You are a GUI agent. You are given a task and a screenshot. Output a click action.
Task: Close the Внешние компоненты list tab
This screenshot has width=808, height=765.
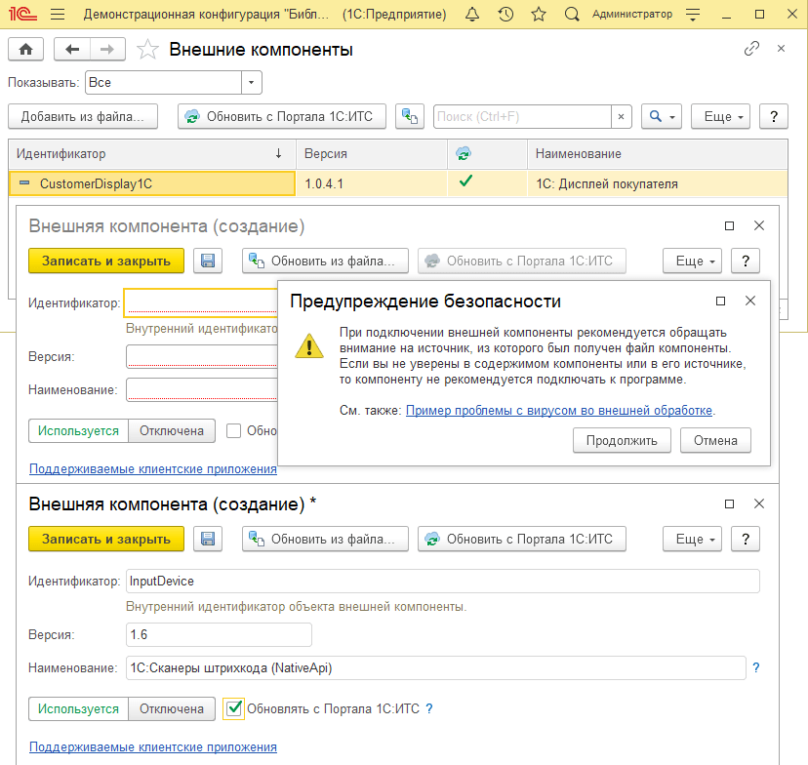click(x=782, y=49)
